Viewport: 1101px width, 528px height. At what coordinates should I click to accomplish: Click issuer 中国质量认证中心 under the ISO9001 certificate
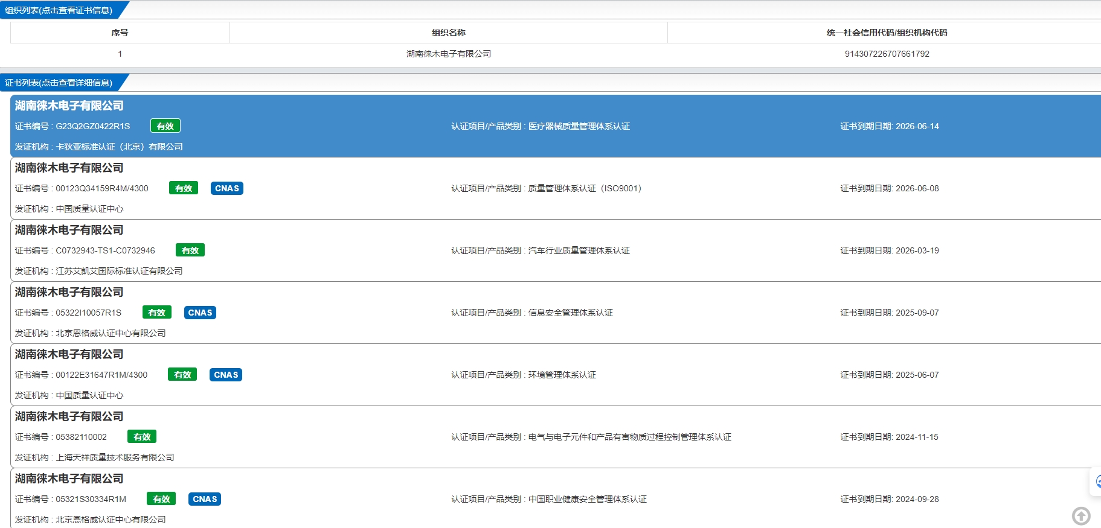coord(89,209)
